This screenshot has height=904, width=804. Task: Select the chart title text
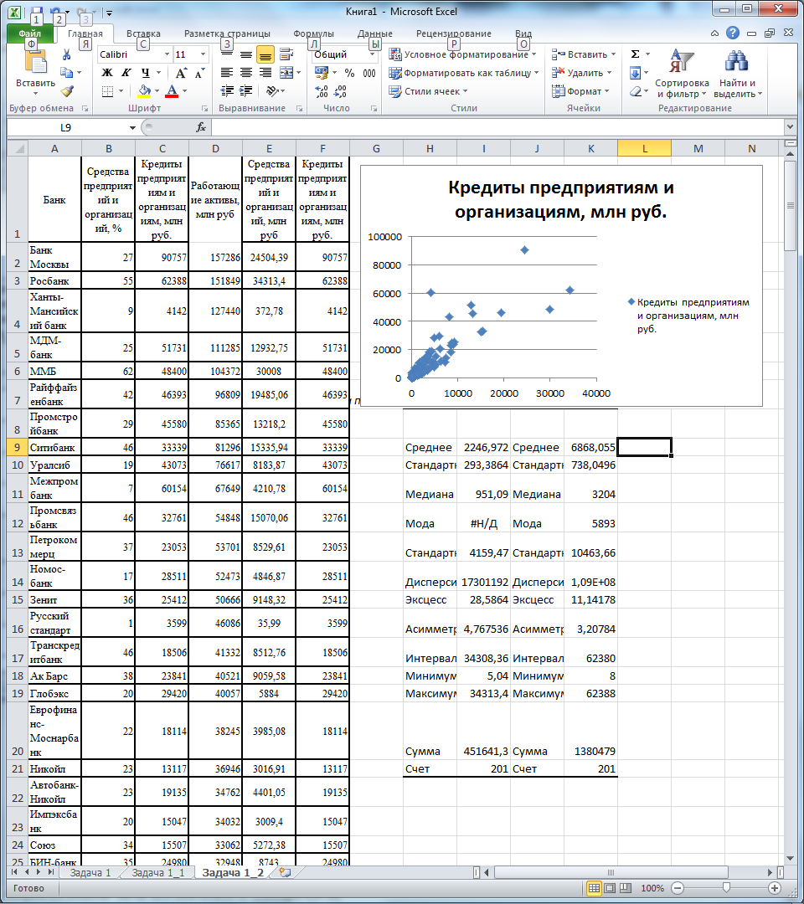tap(560, 199)
